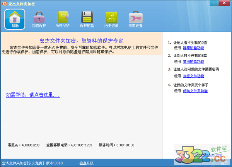The height and width of the screenshot is (167, 232).
Task: Open the 加密文件功能 link
Action: [x=194, y=76]
